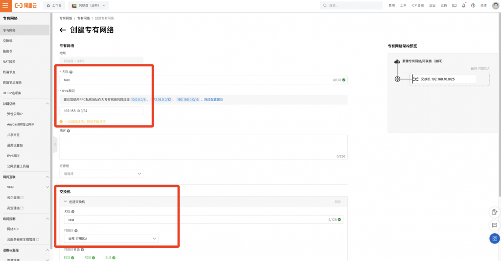Screen dimensions: 501x261
Task: Click the green check beside SLB
Action: point(114,258)
